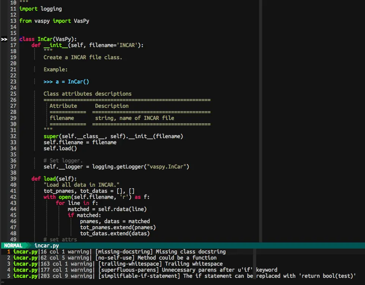Screen dimensions: 365x285
Task: Click the 'super' call on line 32
Action: [51, 137]
